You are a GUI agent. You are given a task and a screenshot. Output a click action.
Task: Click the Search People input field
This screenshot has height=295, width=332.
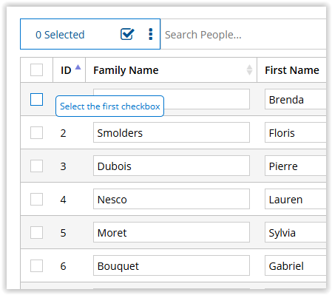point(243,34)
